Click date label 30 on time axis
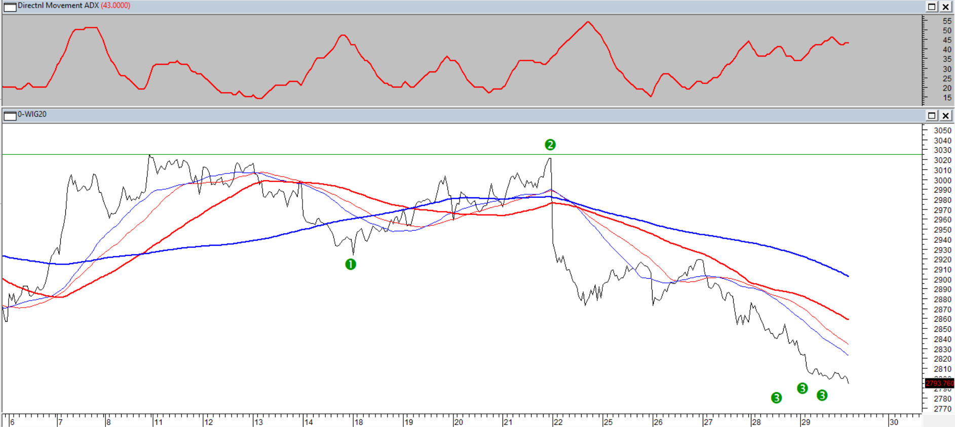 coord(894,422)
